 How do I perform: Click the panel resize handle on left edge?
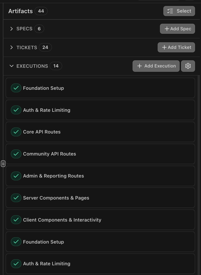pos(3,164)
